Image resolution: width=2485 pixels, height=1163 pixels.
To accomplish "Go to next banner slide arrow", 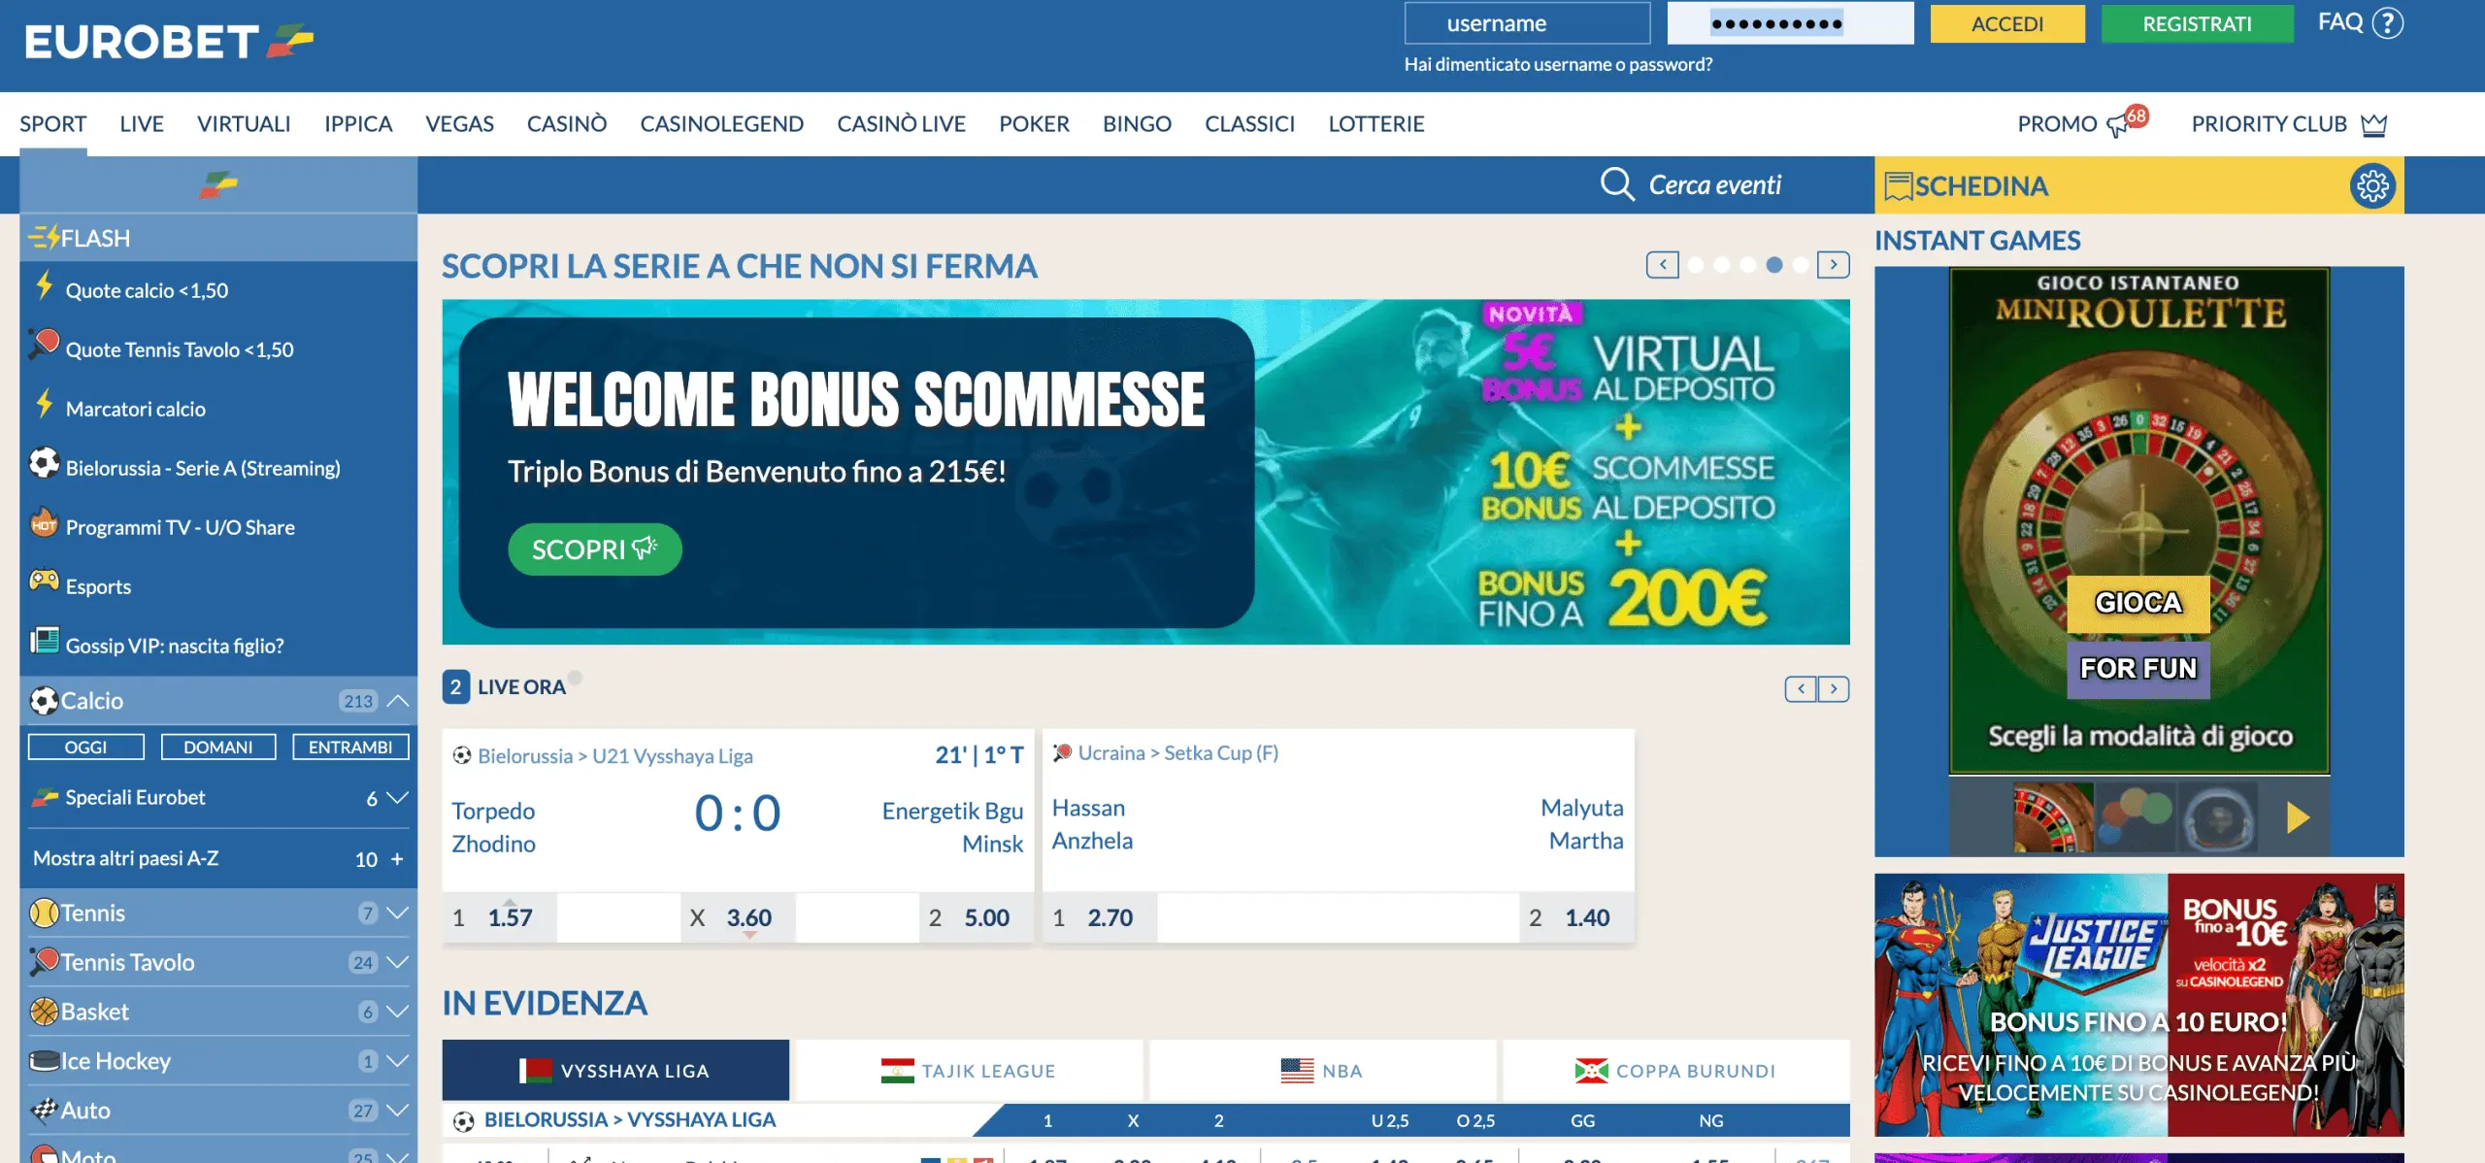I will click(1834, 264).
